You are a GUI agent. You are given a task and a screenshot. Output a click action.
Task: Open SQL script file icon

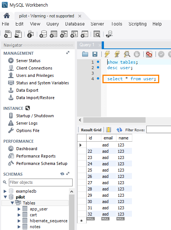point(18,34)
